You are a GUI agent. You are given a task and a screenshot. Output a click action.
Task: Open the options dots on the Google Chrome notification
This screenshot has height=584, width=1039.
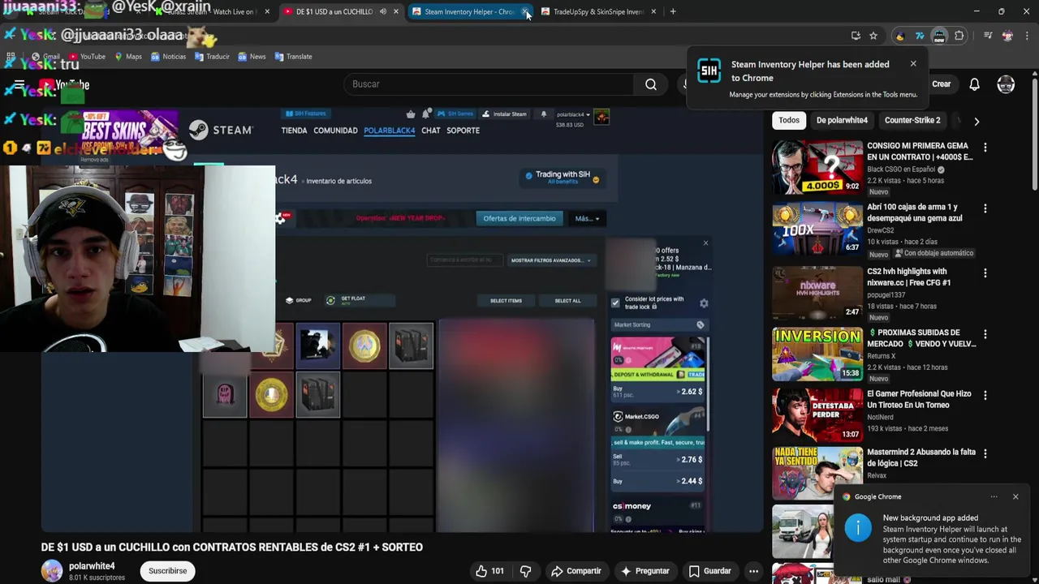point(994,496)
